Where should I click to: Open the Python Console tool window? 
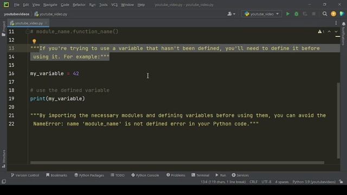[x=145, y=175]
